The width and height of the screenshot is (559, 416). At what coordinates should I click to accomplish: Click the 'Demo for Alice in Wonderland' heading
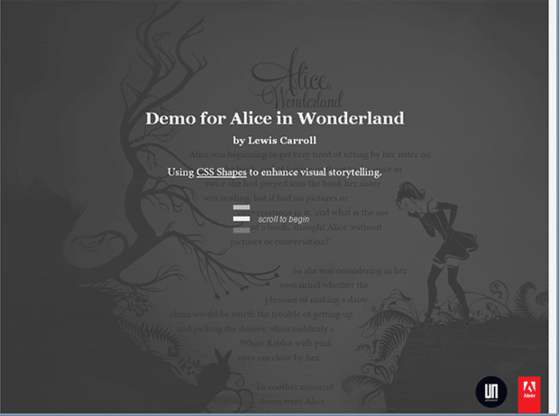(x=275, y=118)
